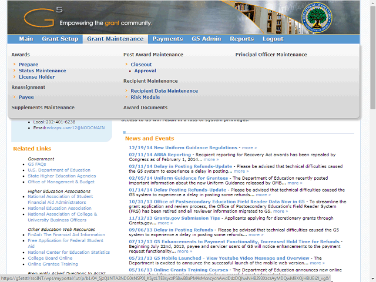The height and width of the screenshot is (282, 376).
Task: Open the Grant Setup menu
Action: click(60, 39)
